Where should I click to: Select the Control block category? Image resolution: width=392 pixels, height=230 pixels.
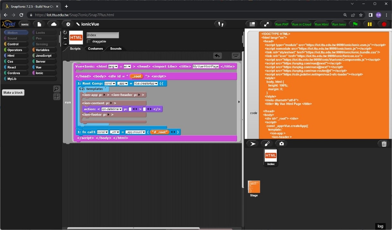click(x=16, y=44)
